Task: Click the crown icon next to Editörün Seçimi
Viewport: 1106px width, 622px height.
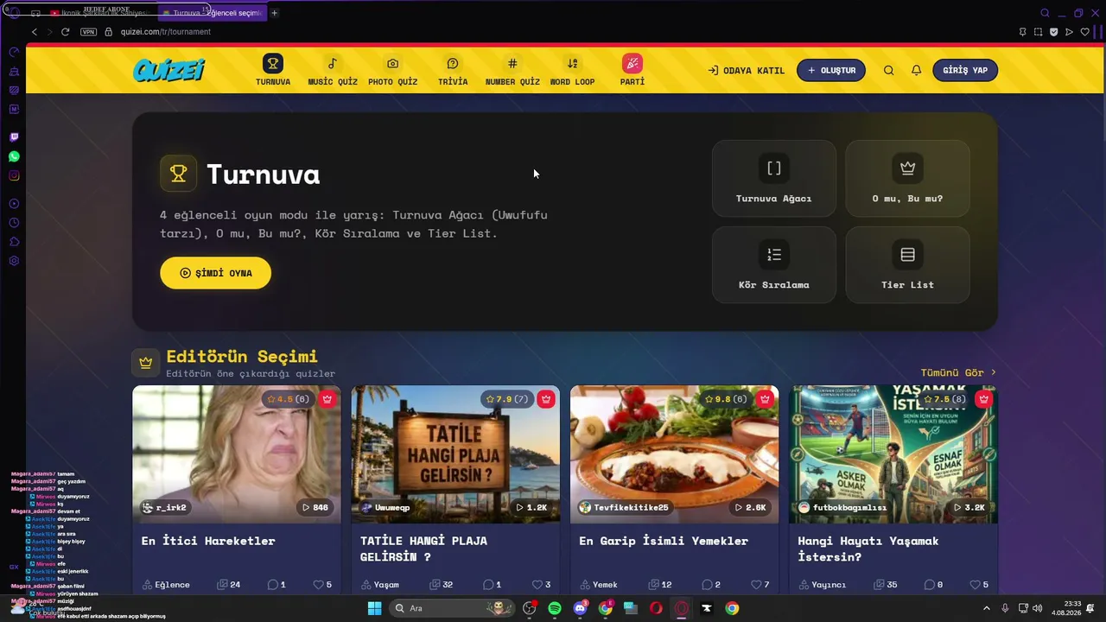Action: [146, 363]
